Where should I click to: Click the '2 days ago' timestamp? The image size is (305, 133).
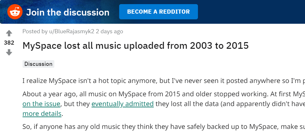[x=109, y=31]
